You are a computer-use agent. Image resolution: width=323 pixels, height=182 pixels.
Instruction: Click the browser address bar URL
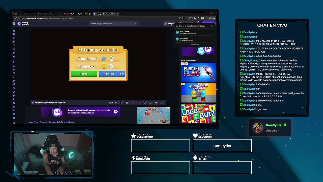click(47, 18)
